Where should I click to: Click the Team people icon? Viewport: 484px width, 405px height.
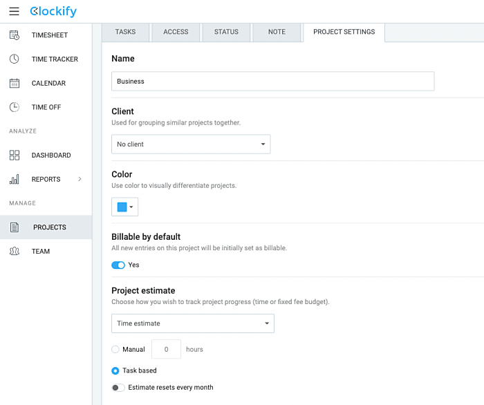click(x=15, y=252)
